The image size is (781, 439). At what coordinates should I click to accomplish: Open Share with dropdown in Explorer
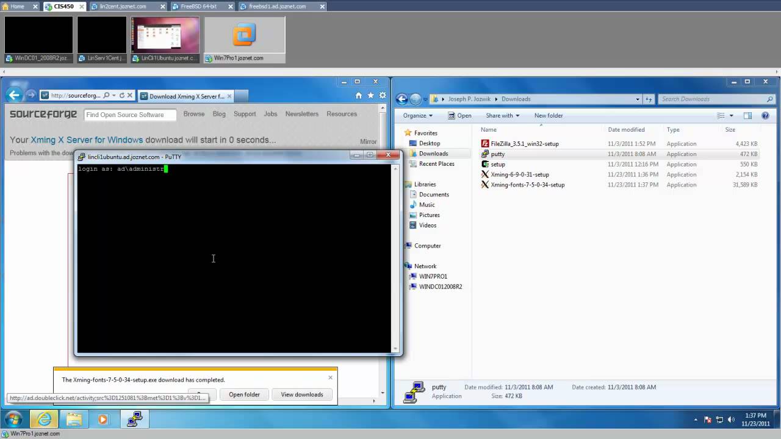(502, 115)
